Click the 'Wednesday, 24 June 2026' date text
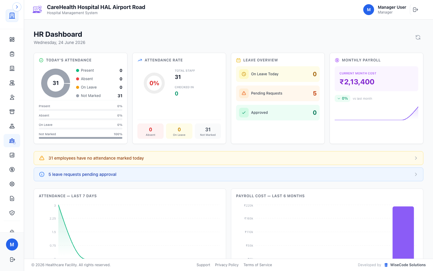Screen dimensions: 433x271 [x=60, y=42]
